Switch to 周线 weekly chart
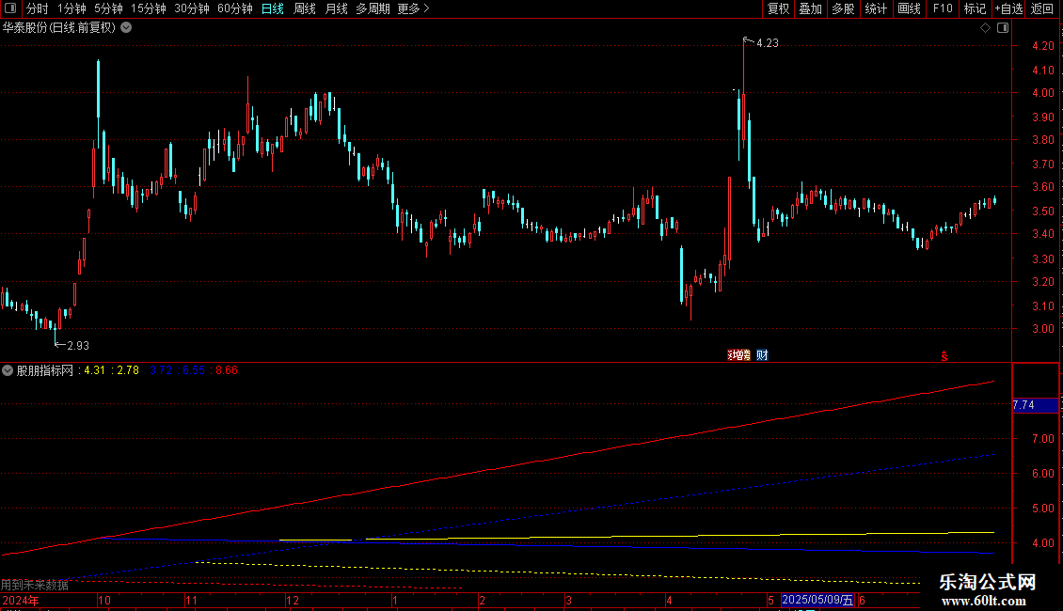 (x=305, y=8)
